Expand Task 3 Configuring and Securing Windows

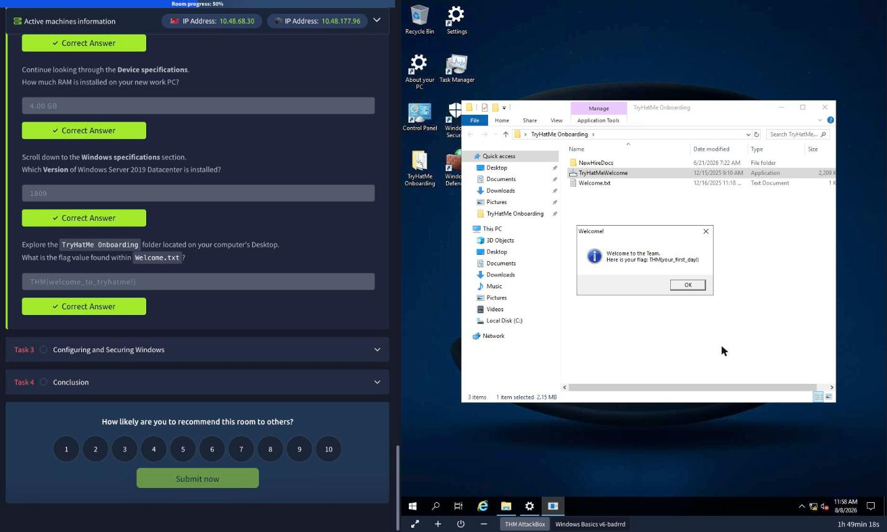pyautogui.click(x=197, y=350)
